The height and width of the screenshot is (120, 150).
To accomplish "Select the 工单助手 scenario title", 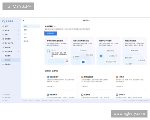I will pyautogui.click(x=122, y=95).
